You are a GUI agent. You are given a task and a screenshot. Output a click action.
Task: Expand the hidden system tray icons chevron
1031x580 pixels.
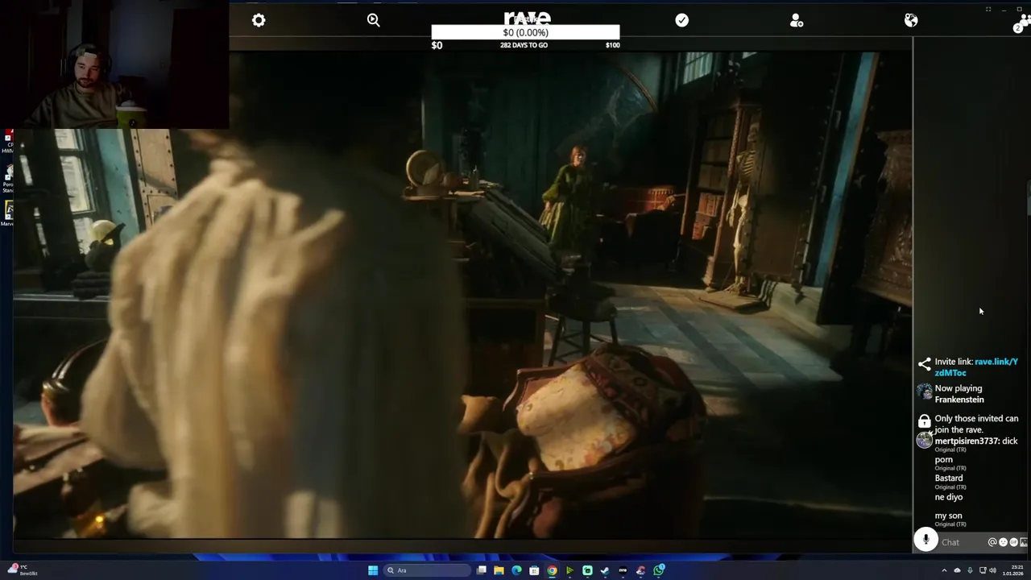tap(944, 570)
